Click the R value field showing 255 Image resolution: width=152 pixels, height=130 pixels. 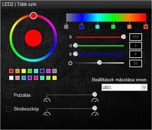(136, 37)
